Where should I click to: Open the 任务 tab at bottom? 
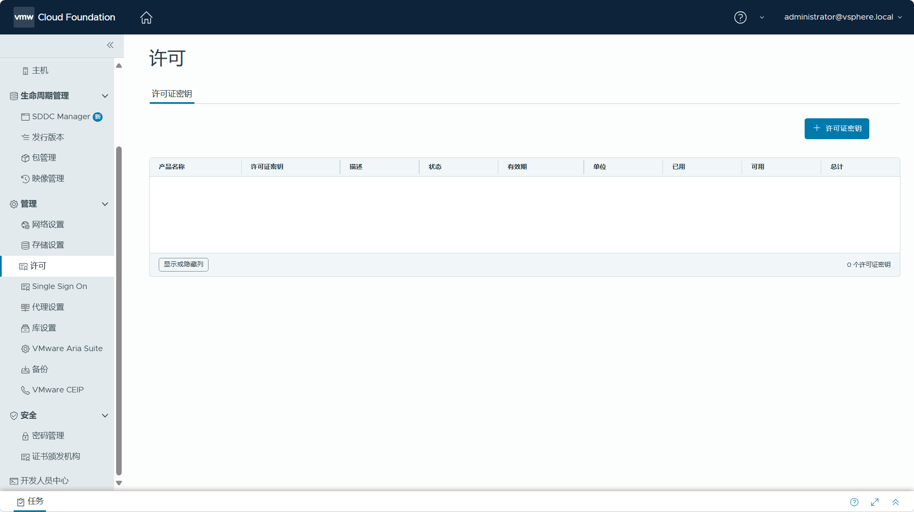pyautogui.click(x=30, y=501)
